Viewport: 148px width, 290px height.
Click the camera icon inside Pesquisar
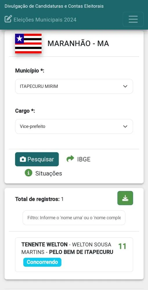click(x=23, y=159)
